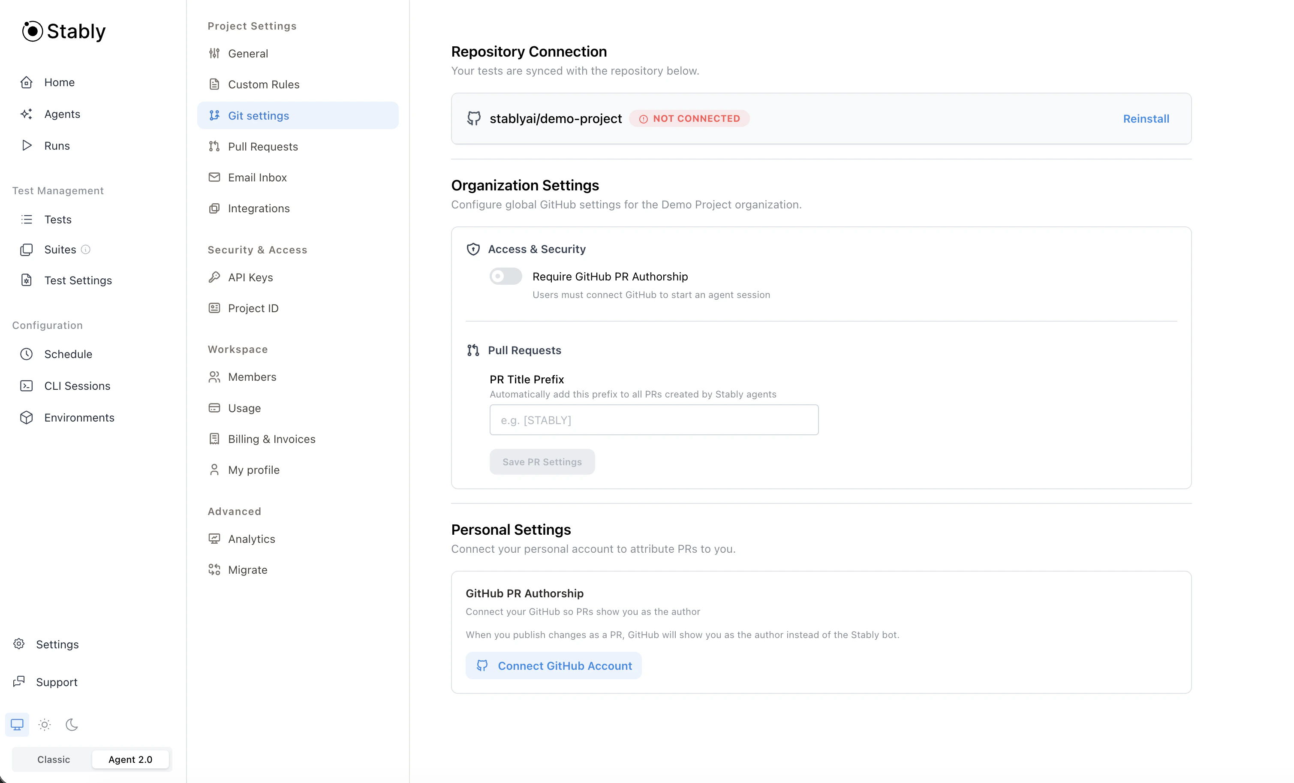
Task: Switch to Classic mode
Action: click(52, 759)
